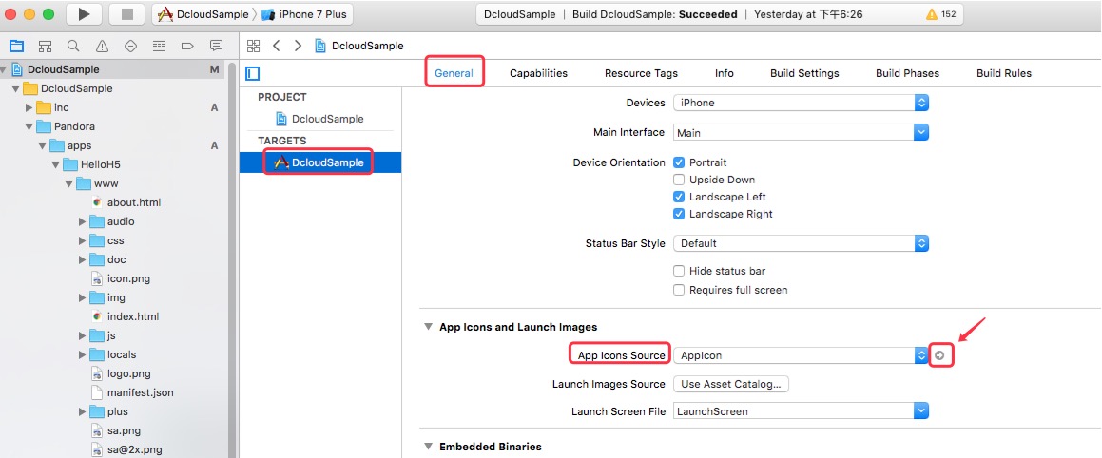Open the Breakpoint navigator icon
Screen dimensions: 1102x458
click(187, 47)
